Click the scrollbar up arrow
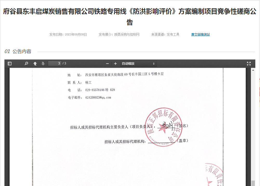This screenshot has height=186, width=260. (x=253, y=70)
